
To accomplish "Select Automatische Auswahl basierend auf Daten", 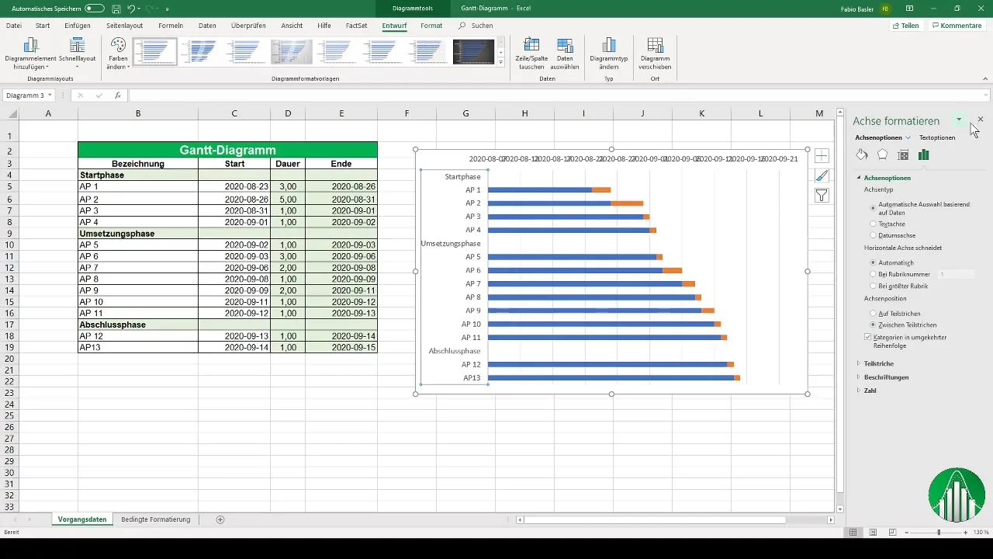I will (x=874, y=208).
